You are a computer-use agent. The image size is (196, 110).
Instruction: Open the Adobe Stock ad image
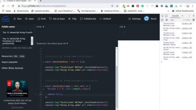coord(17,89)
